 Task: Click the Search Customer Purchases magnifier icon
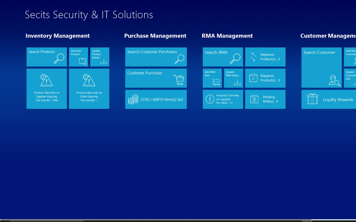point(180,59)
